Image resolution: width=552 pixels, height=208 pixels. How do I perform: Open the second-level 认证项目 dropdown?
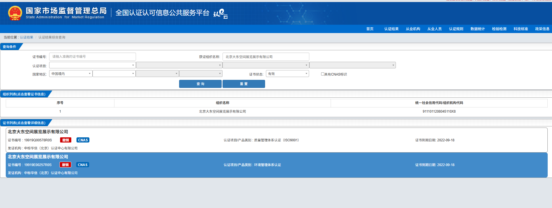coord(179,65)
